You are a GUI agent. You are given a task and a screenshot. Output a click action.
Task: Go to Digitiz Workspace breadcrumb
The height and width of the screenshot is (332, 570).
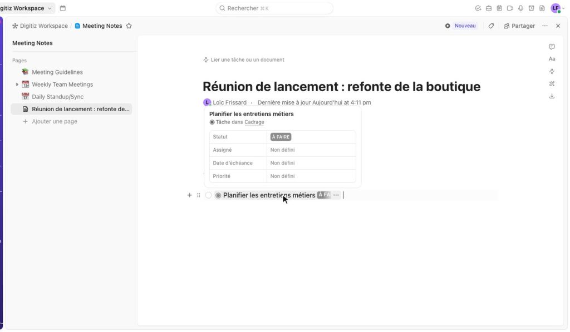40,26
